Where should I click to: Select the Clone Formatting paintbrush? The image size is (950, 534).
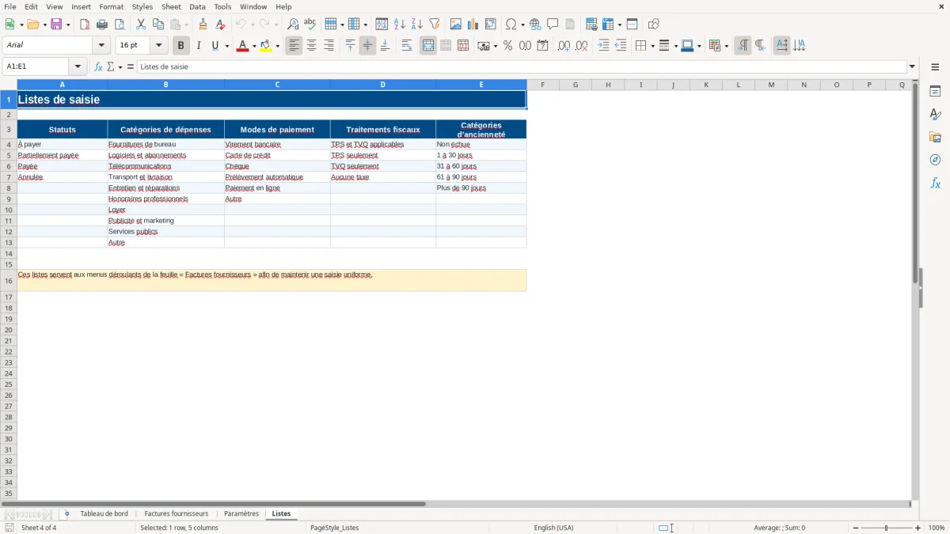(x=203, y=25)
